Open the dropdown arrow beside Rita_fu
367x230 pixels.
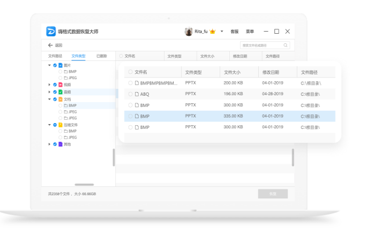(x=222, y=32)
